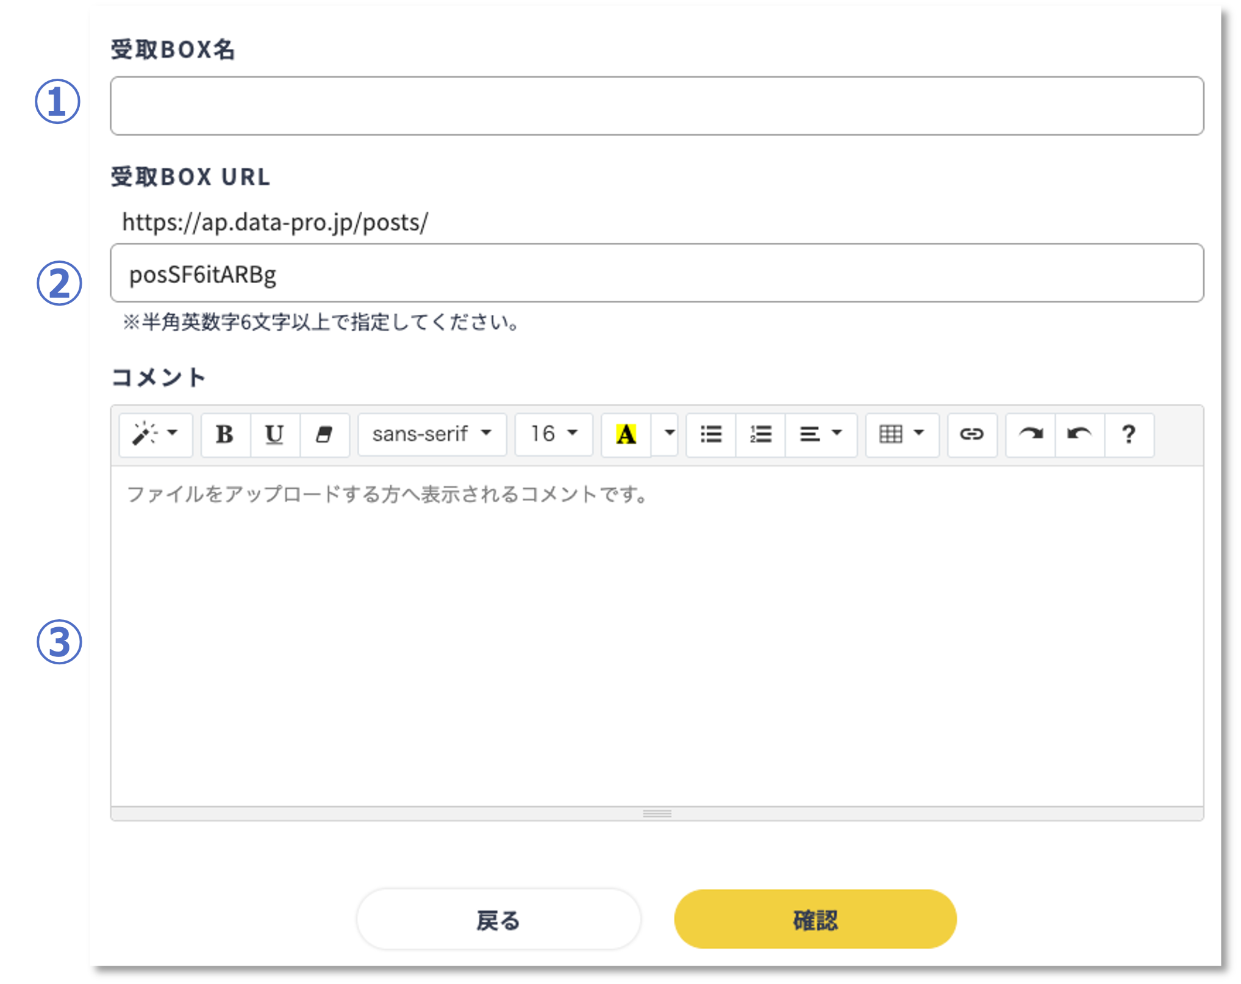Open the insert table dropdown
Viewport: 1241px width, 984px height.
[x=901, y=434]
